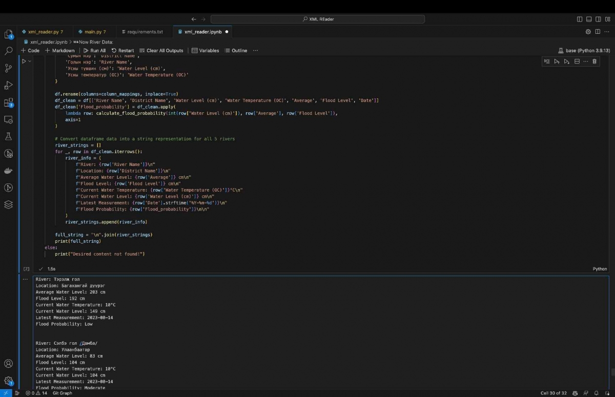Open the Source Control view
Image resolution: width=615 pixels, height=397 pixels.
8,68
